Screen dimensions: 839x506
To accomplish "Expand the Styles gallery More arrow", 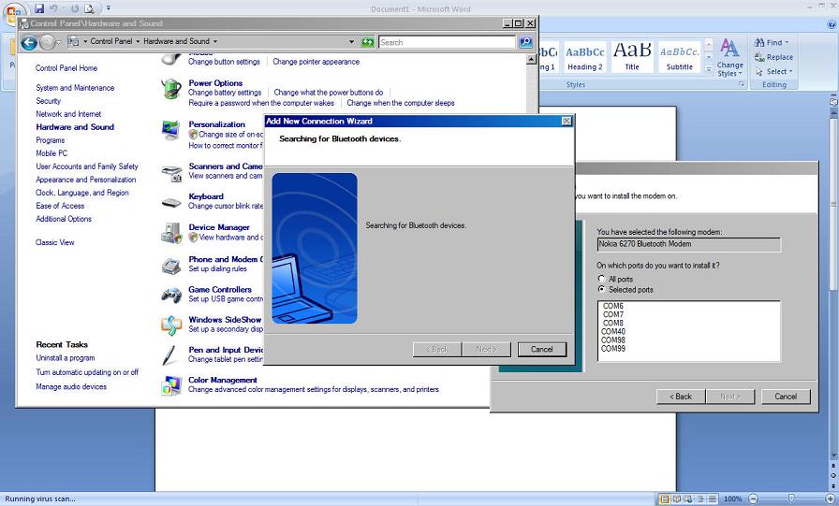I will pyautogui.click(x=709, y=69).
